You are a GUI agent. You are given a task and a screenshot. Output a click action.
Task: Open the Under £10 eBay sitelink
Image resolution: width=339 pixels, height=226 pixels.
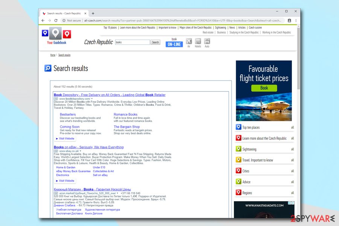(99, 167)
